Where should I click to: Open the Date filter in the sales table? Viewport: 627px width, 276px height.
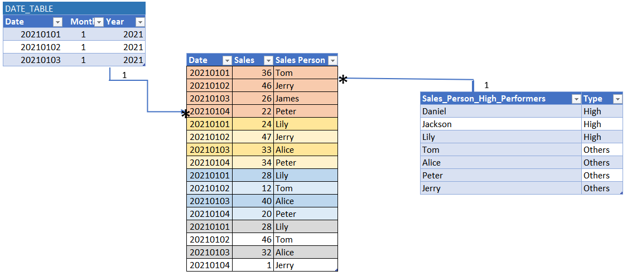pyautogui.click(x=226, y=60)
